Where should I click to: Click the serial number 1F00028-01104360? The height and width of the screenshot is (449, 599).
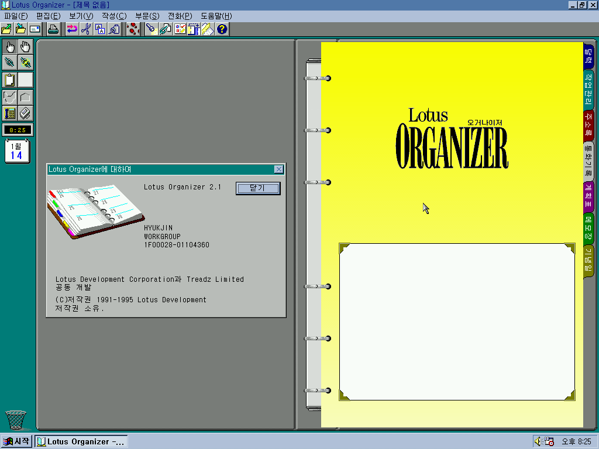point(177,245)
